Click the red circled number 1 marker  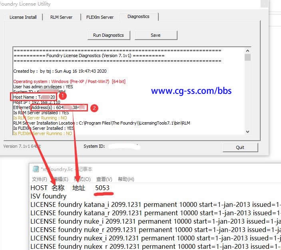[x=62, y=96]
